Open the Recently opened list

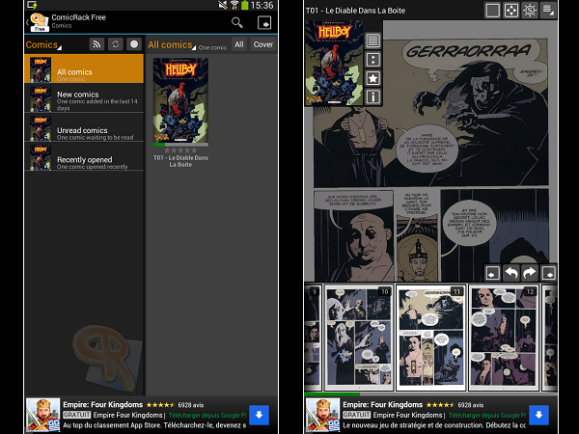pos(84,157)
